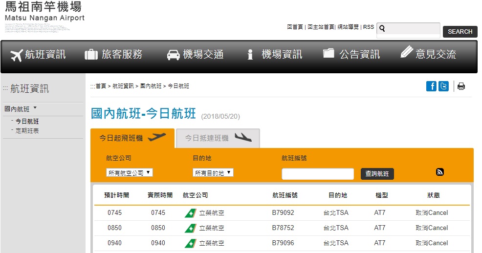The image size is (482, 253).
Task: Click 首頁 in the breadcrumb
Action: pyautogui.click(x=101, y=86)
